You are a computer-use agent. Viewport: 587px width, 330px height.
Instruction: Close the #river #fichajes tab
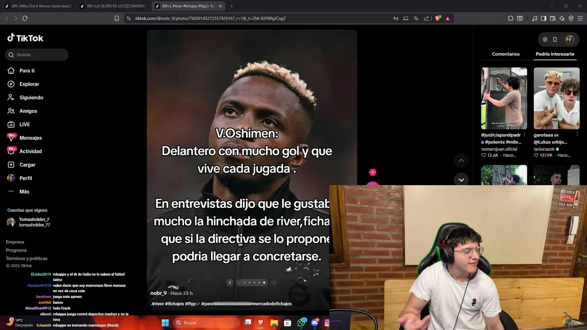(221, 6)
